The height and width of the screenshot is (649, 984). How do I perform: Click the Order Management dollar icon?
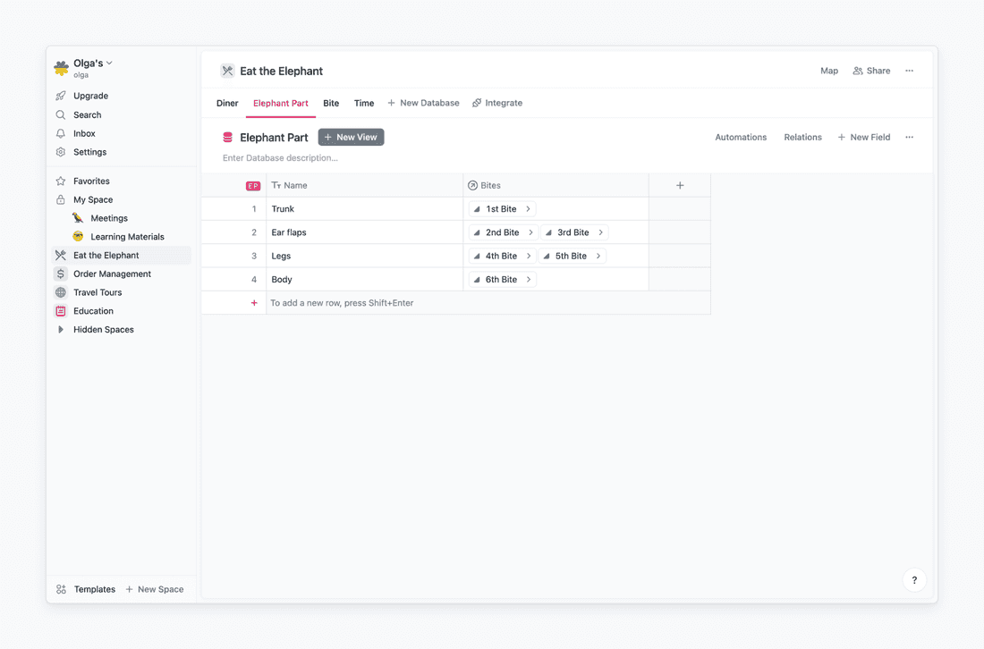pyautogui.click(x=61, y=274)
